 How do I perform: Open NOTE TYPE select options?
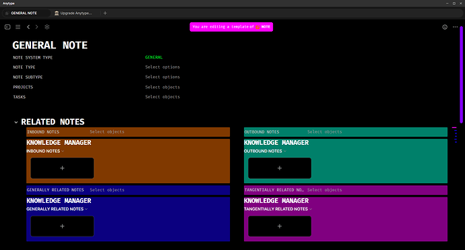click(x=162, y=67)
